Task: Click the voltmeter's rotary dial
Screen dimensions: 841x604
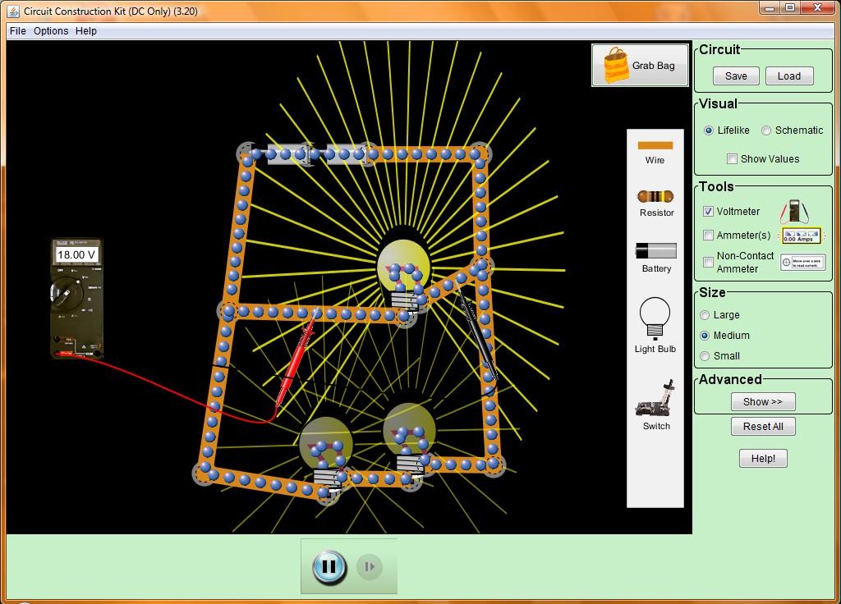Action: coord(67,294)
